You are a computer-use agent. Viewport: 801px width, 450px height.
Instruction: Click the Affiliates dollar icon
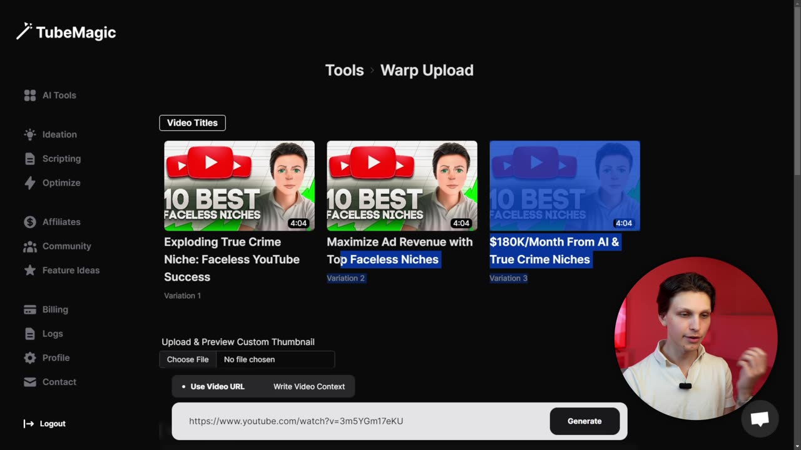click(x=30, y=222)
